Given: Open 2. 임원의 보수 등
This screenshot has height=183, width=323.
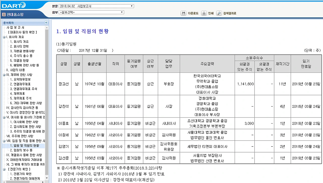Looking at the screenshot, I should (x=21, y=150).
